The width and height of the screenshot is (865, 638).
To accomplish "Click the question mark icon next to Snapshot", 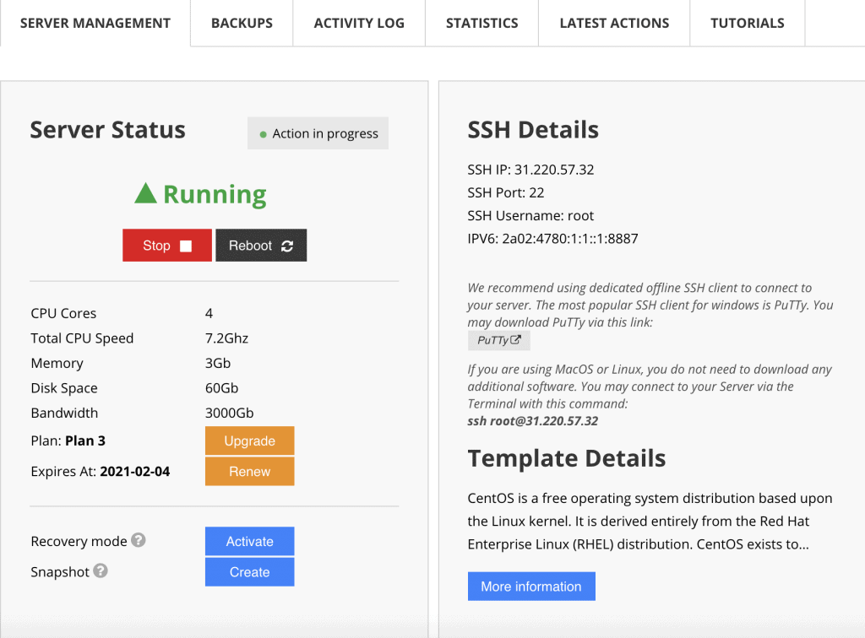I will pyautogui.click(x=101, y=571).
